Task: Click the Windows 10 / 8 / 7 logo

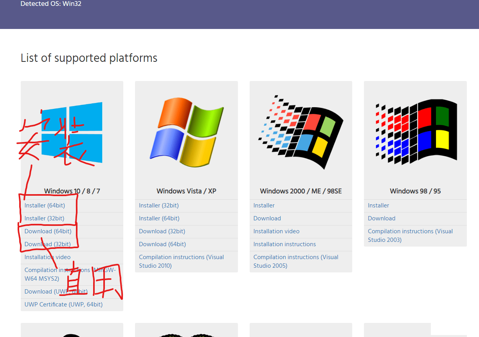Action: click(72, 132)
